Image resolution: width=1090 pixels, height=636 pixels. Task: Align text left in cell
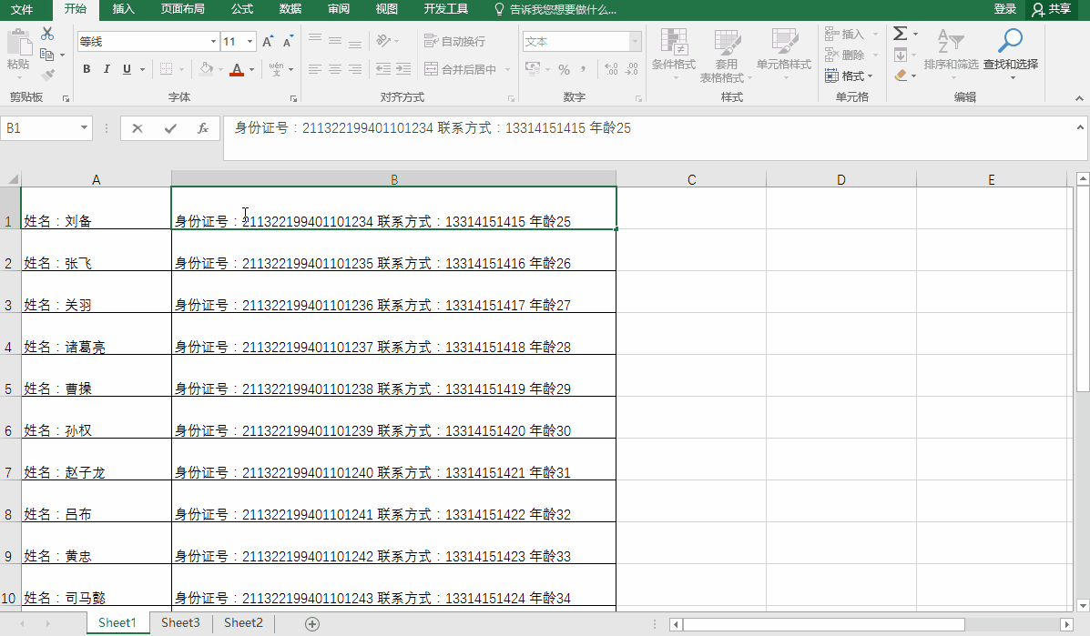315,69
